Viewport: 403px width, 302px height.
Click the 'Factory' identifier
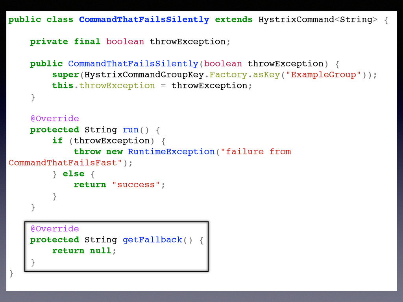tap(228, 75)
